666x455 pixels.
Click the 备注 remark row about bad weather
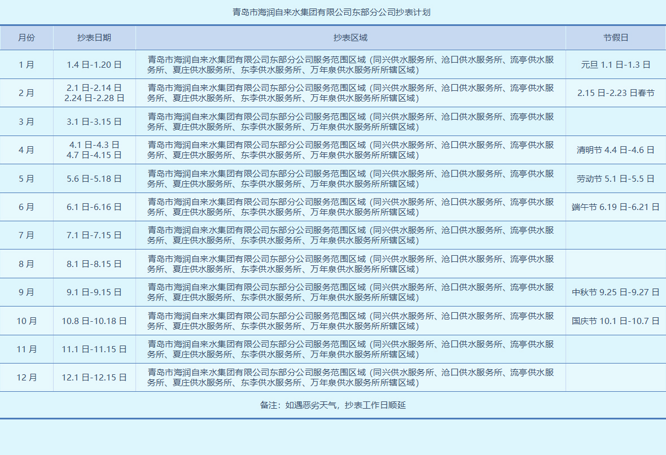[x=333, y=404]
